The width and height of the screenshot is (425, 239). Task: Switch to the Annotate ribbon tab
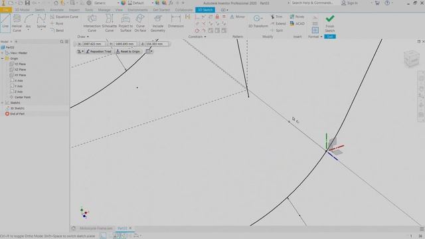coord(56,10)
